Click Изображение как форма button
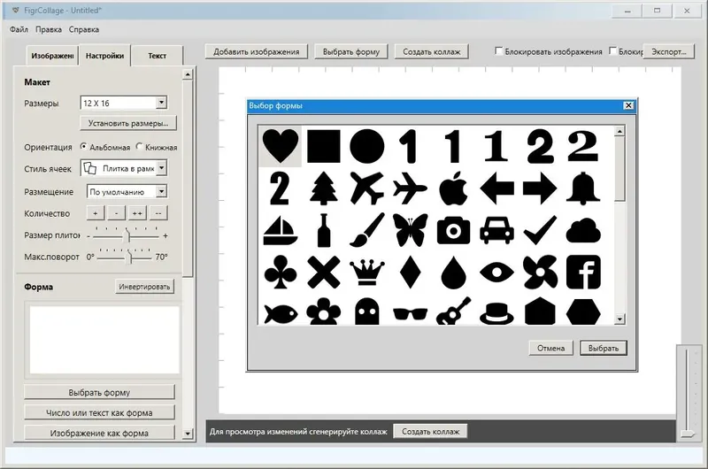 coord(99,433)
